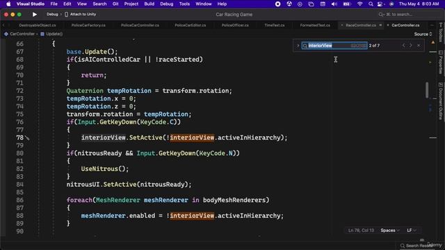Open the Source view selector
The image size is (445, 250).
423,34
